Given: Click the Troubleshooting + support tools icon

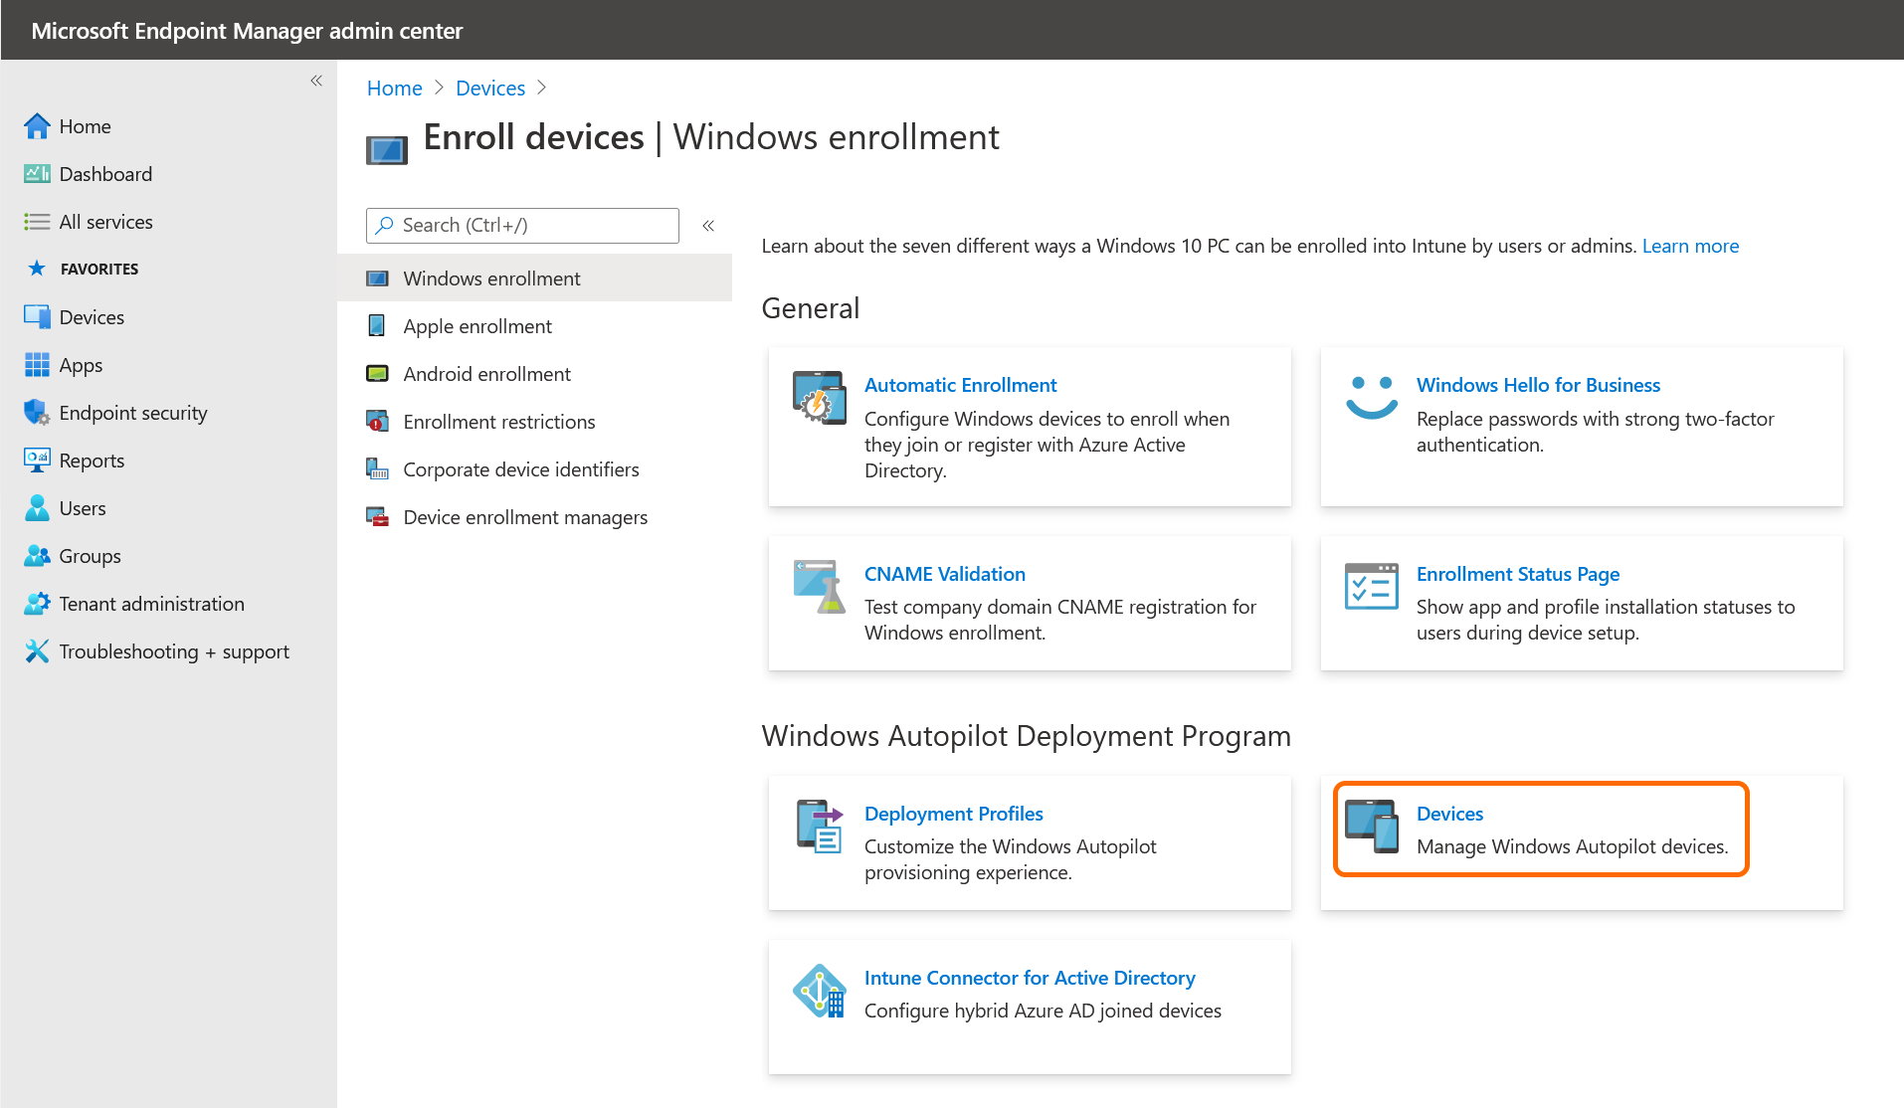Looking at the screenshot, I should (x=37, y=651).
